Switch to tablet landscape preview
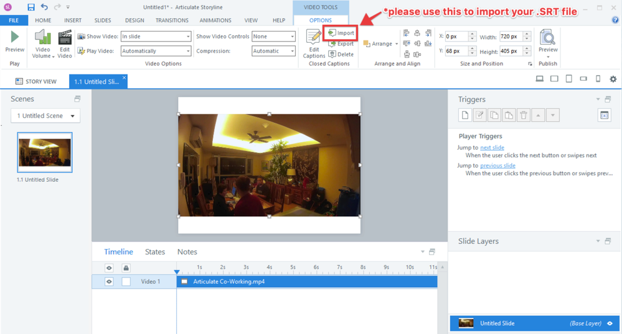The height and width of the screenshot is (334, 622). tap(554, 79)
